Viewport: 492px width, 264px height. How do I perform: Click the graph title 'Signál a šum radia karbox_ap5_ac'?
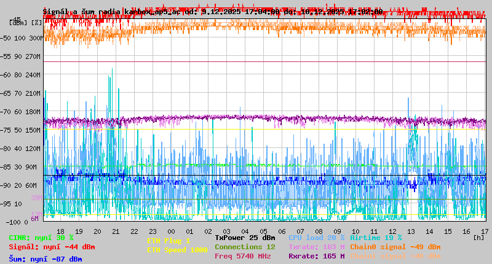(x=111, y=12)
